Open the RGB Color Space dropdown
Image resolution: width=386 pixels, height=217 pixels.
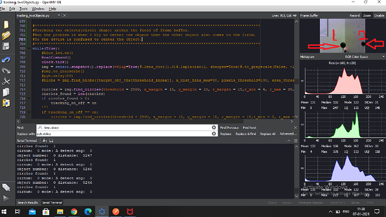coord(364,57)
